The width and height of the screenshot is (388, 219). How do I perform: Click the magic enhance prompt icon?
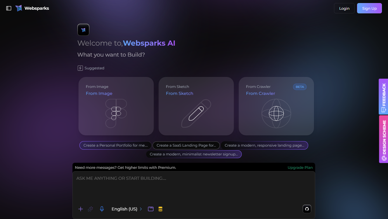point(90,209)
